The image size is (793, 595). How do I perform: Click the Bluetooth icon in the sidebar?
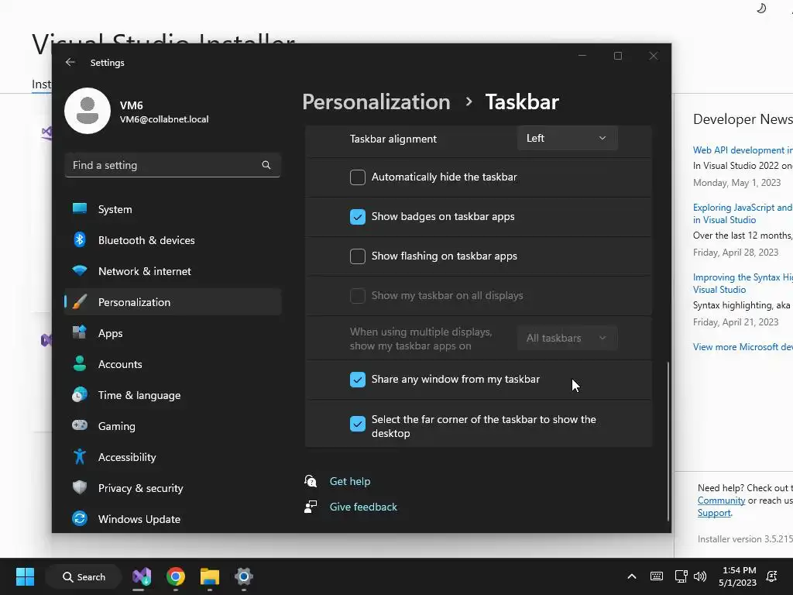pyautogui.click(x=80, y=240)
